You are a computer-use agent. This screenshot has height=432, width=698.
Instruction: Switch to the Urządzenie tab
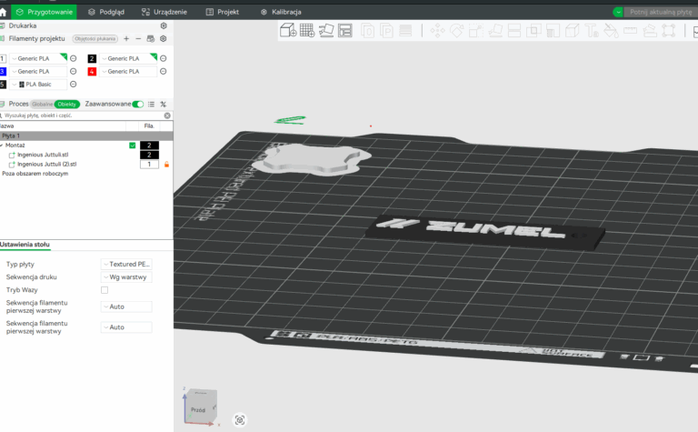(165, 12)
